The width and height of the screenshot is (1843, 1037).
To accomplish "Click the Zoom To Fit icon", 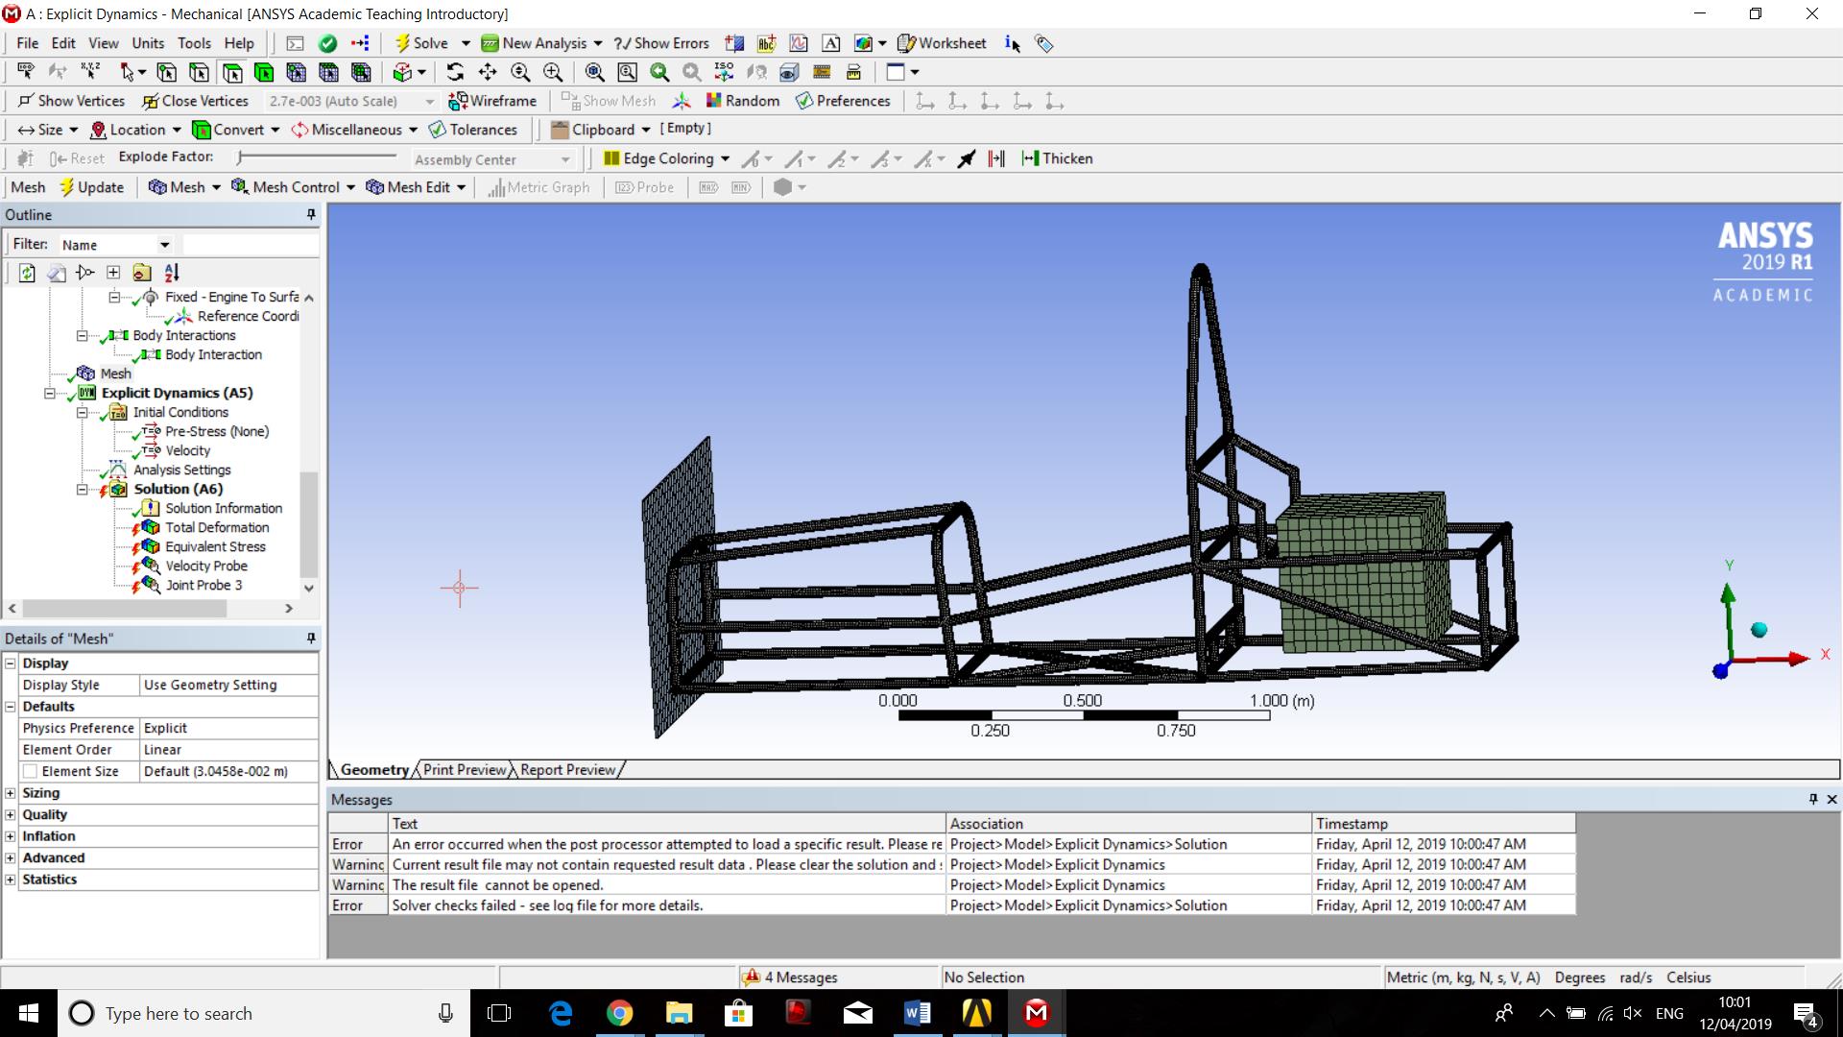I will [595, 72].
